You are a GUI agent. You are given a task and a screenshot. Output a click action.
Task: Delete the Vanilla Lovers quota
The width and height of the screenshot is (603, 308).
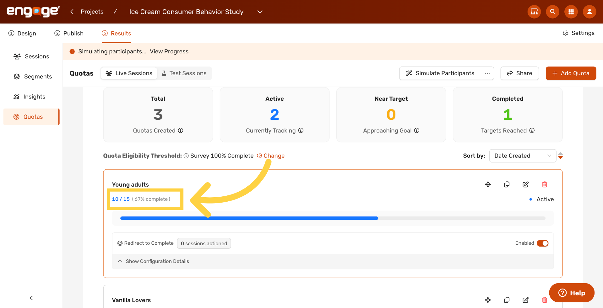pyautogui.click(x=545, y=300)
